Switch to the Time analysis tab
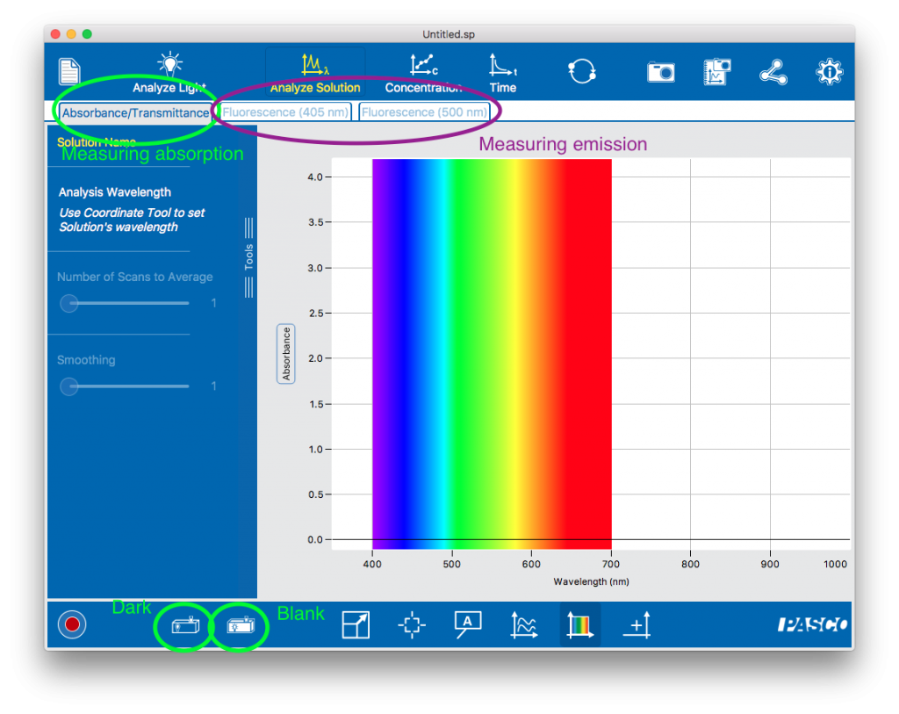Image resolution: width=899 pixels, height=714 pixels. click(503, 73)
